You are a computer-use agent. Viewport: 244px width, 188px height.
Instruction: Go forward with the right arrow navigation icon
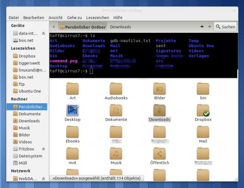click(x=210, y=27)
